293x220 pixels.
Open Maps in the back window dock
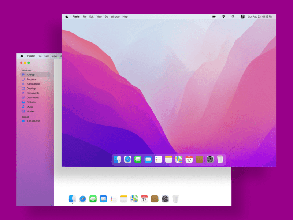click(x=134, y=199)
